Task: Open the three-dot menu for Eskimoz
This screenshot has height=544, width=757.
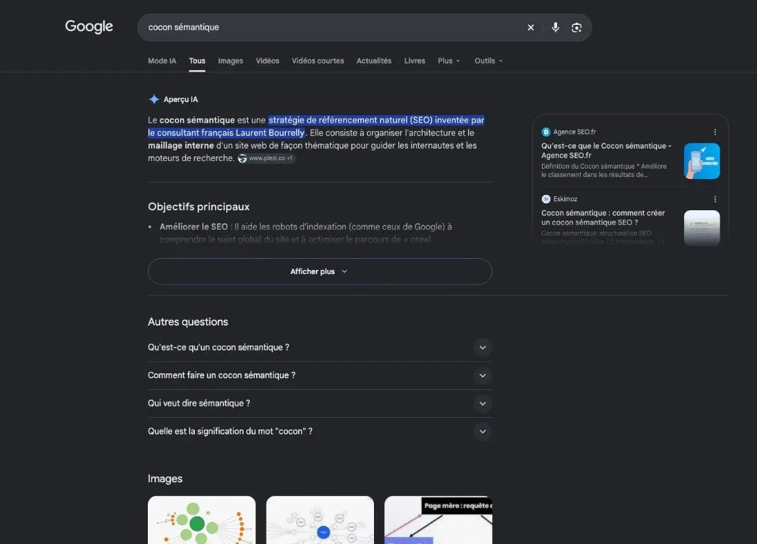Action: pos(715,199)
